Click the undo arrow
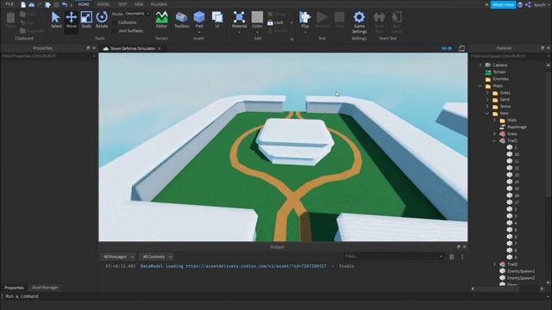The height and width of the screenshot is (310, 552). coord(65,4)
